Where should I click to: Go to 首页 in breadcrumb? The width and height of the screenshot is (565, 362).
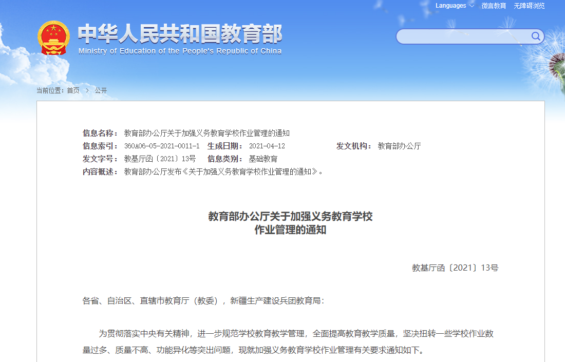point(73,90)
